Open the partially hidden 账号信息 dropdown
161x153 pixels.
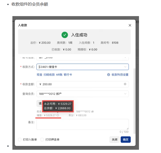pos(83,58)
